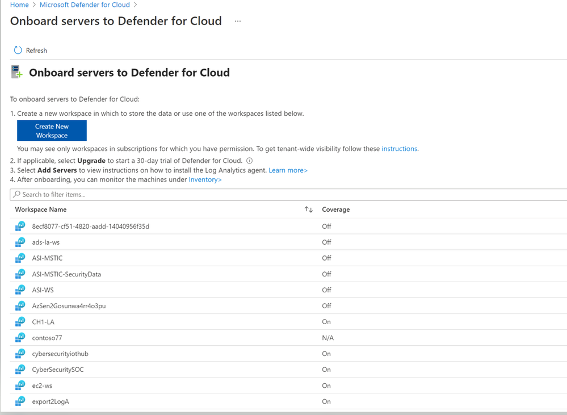Viewport: 567px width, 415px height.
Task: Click workspace icon for ASI-MSTIC-SecurityData
Action: [x=20, y=274]
